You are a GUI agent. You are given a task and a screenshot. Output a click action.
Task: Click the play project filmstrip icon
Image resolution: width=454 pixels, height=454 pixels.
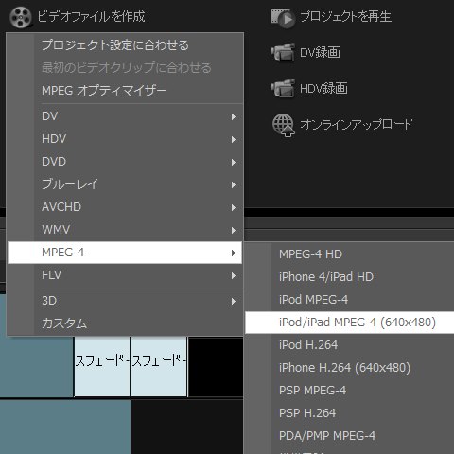tap(283, 18)
